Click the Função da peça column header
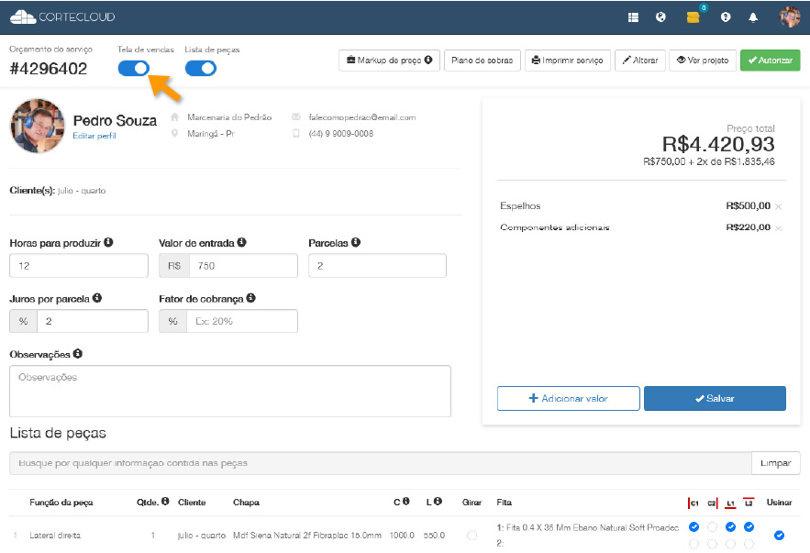Image resolution: width=810 pixels, height=553 pixels. click(x=61, y=503)
